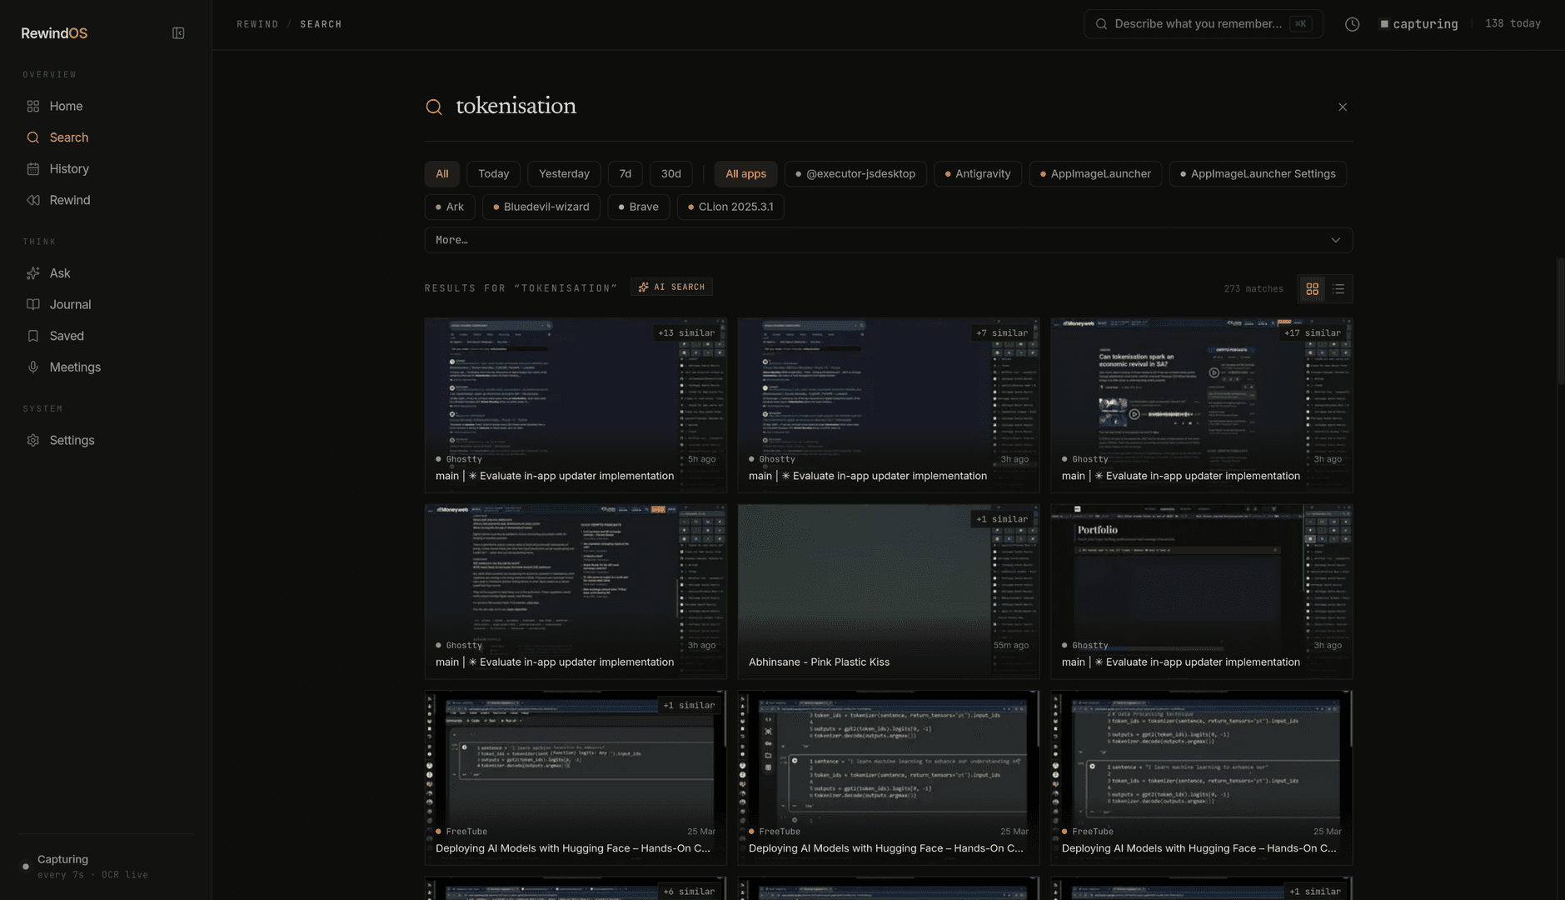The width and height of the screenshot is (1565, 900).
Task: Open the Ghostty result from 5h ago
Action: click(x=576, y=405)
